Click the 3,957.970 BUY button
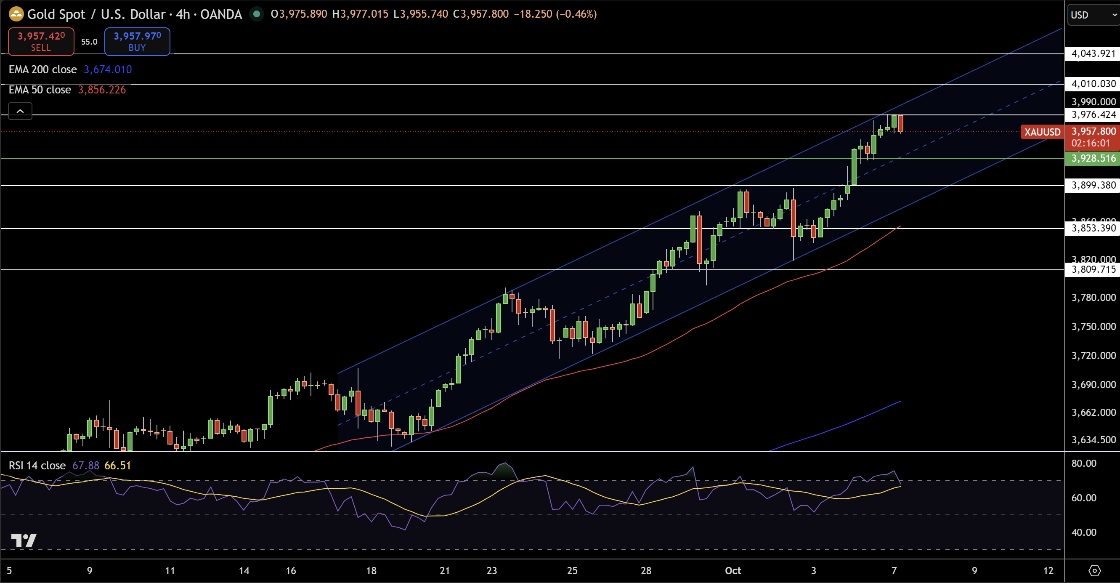 click(137, 41)
